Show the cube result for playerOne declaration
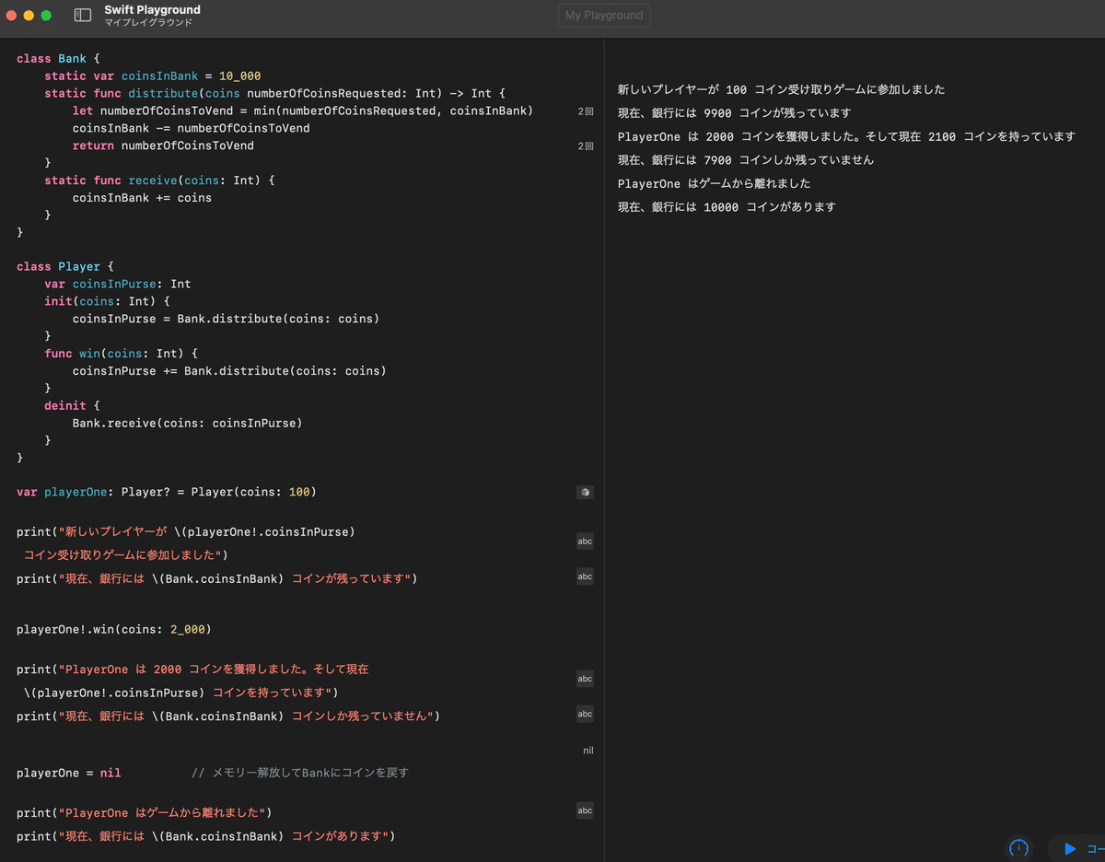 point(585,493)
